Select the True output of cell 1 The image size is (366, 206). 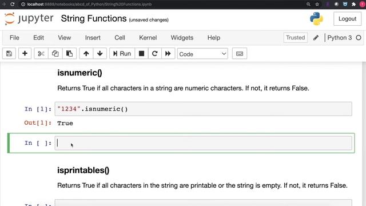65,124
